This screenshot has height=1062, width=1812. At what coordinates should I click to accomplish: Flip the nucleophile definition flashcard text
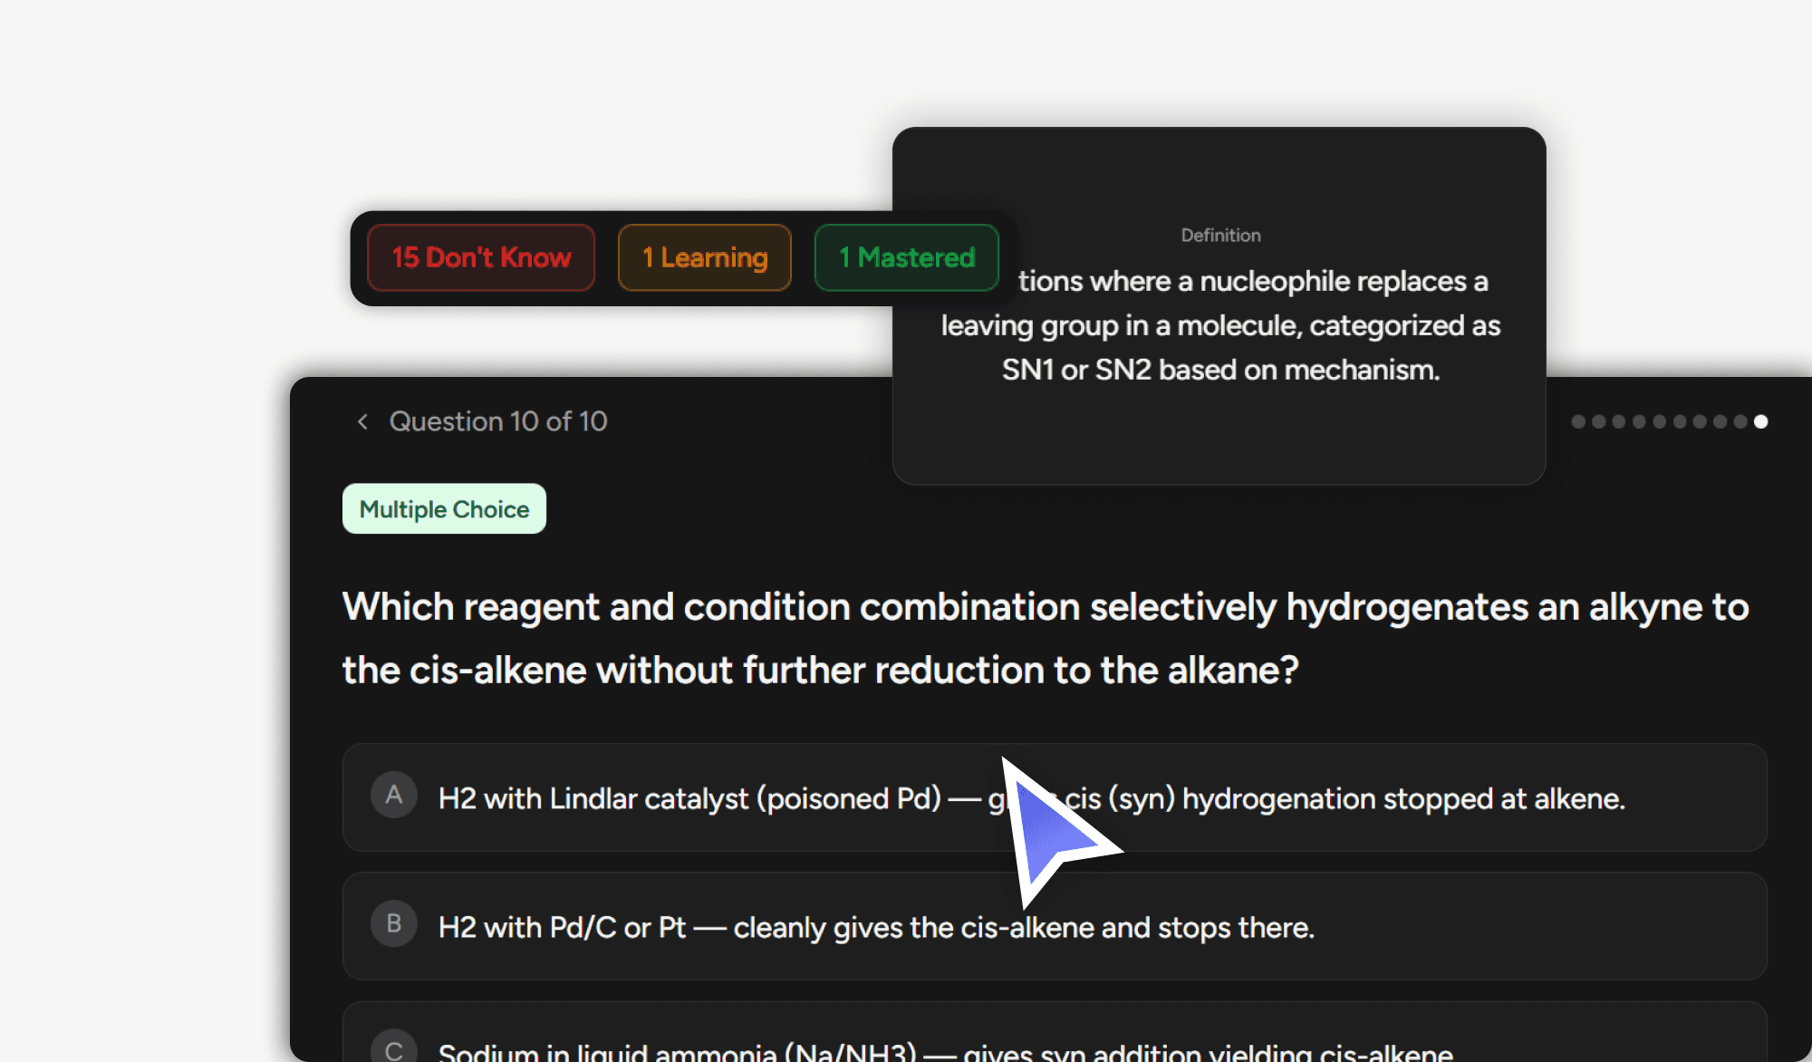click(x=1219, y=326)
